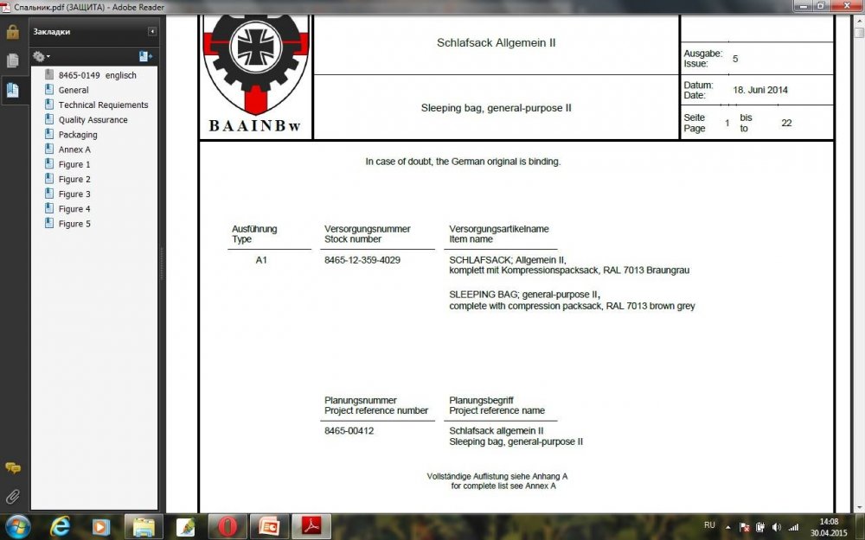The image size is (865, 540).
Task: Click the device tray icon beside the flag
Action: (x=760, y=527)
